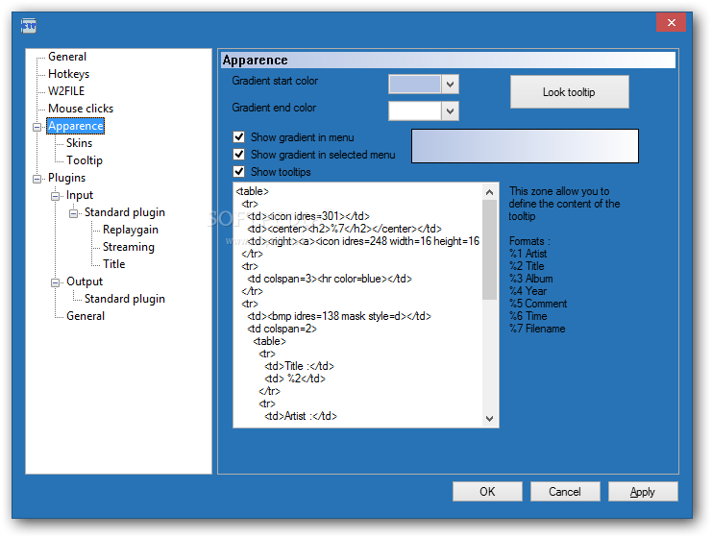Click the '%5 Comment' format text
The width and height of the screenshot is (712, 538).
point(538,304)
